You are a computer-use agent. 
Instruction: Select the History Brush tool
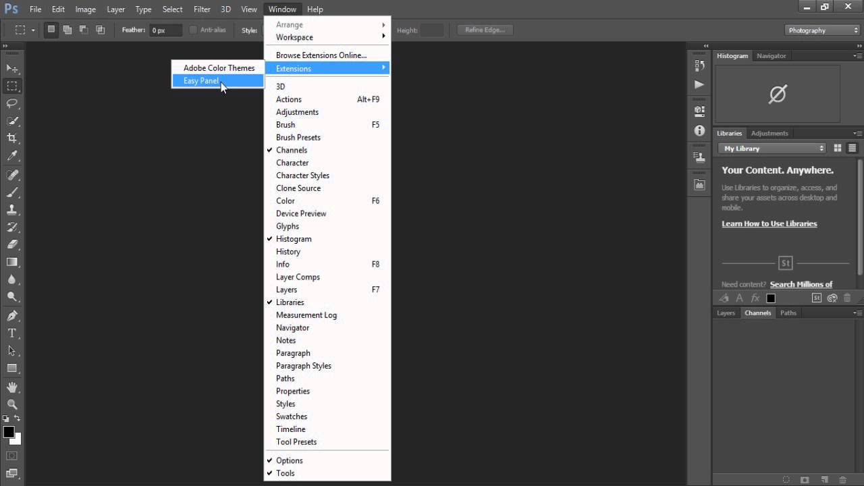click(12, 227)
